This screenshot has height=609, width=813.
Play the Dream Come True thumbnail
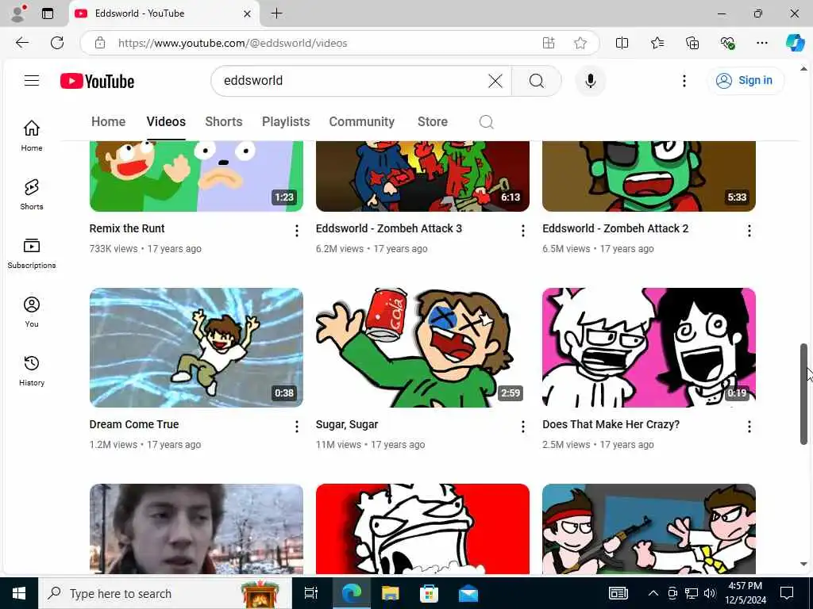tap(197, 347)
